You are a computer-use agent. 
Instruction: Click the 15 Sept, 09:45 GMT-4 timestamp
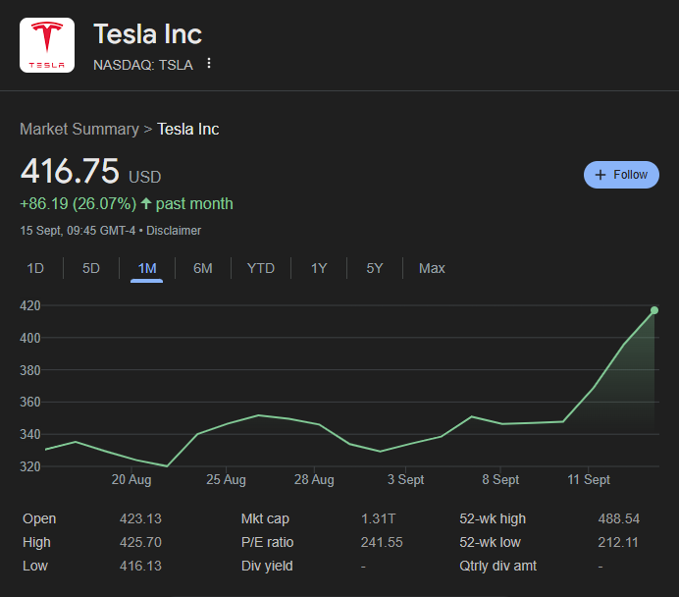pos(78,231)
